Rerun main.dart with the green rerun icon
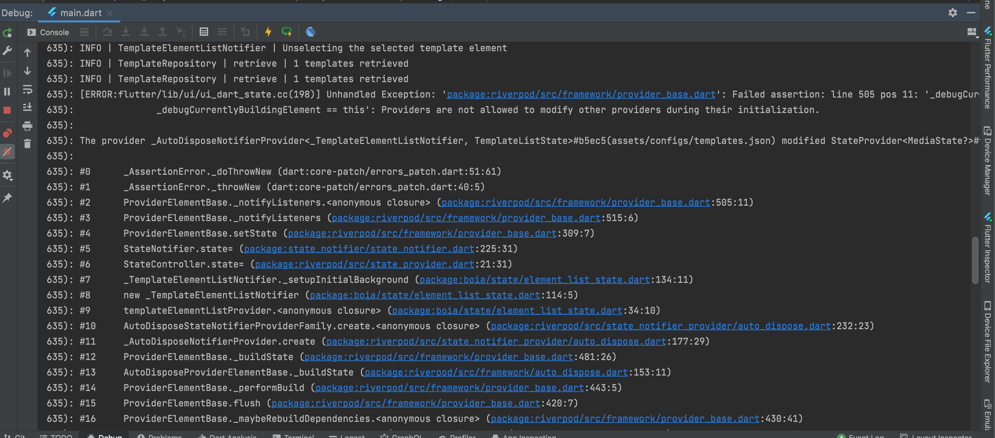Screen dimensions: 995x438 point(7,33)
